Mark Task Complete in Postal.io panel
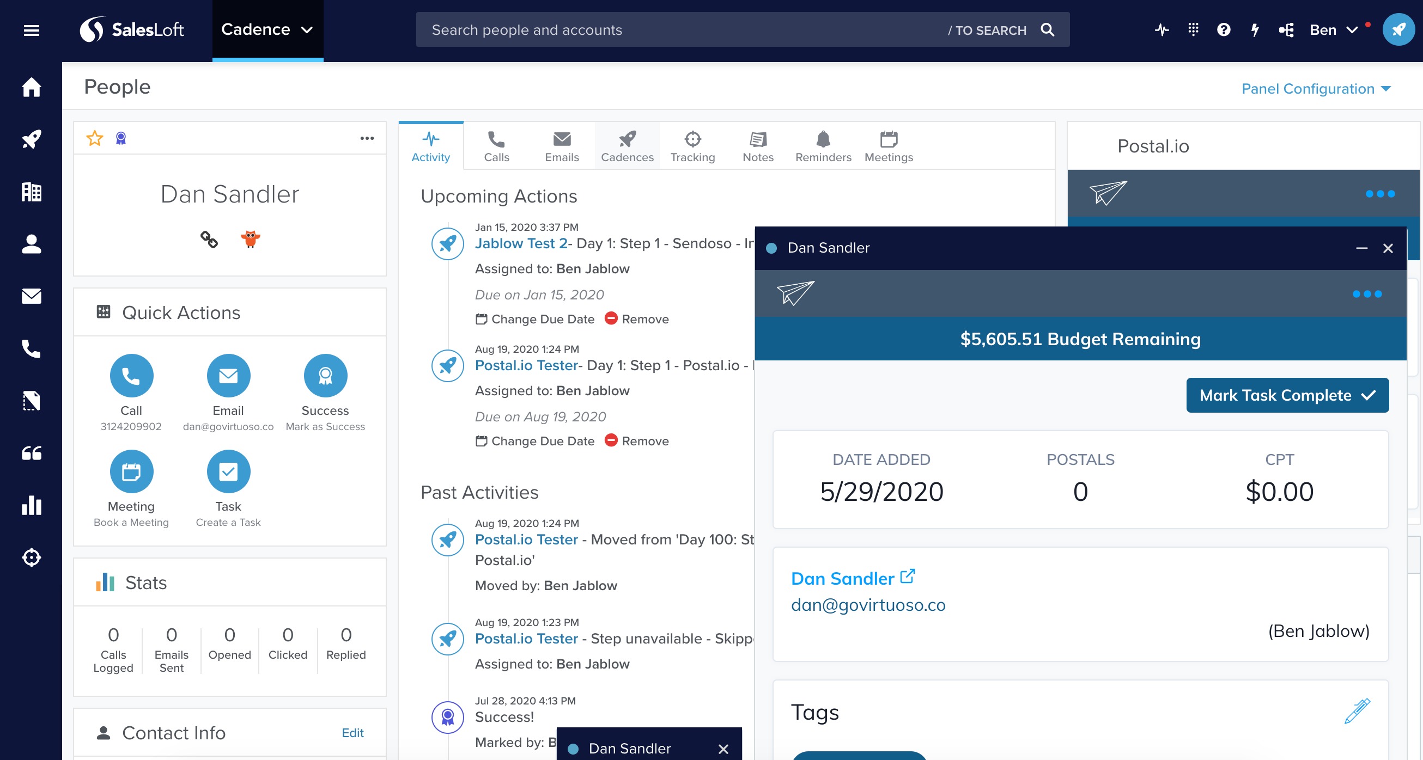Image resolution: width=1423 pixels, height=760 pixels. 1287,395
